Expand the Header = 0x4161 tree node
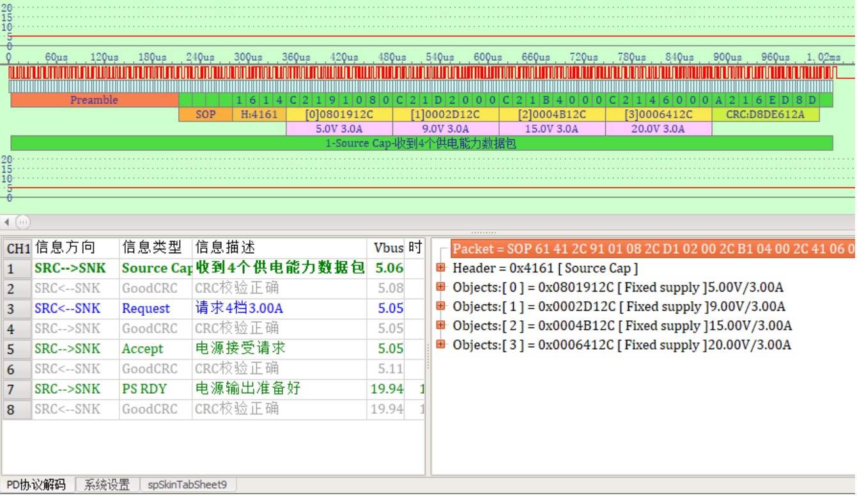 (x=440, y=268)
